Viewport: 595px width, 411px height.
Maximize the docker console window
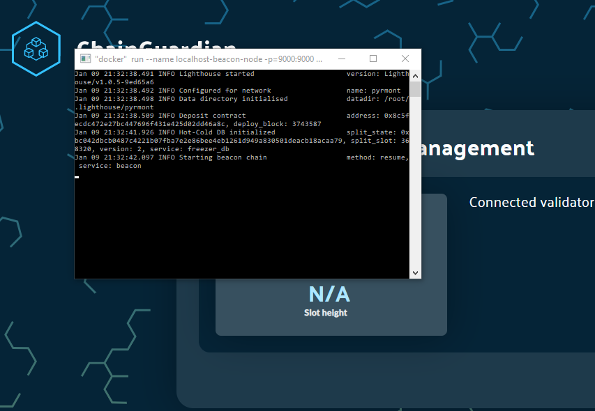(373, 59)
